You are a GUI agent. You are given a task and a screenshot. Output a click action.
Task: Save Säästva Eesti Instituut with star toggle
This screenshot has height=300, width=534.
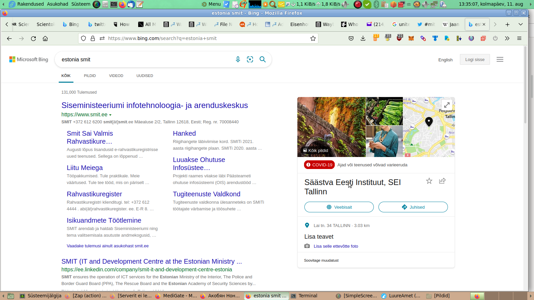pyautogui.click(x=429, y=181)
